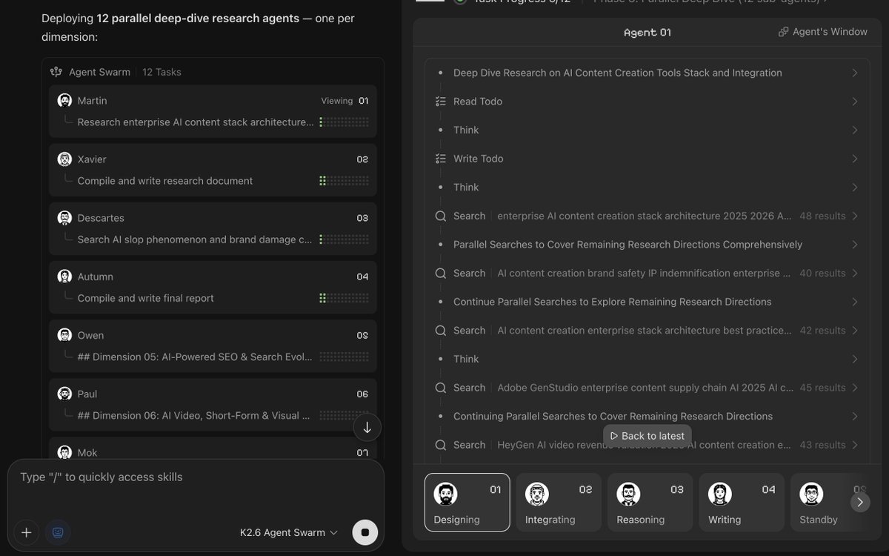The image size is (889, 556).
Task: Open the Agent's Window link
Action: point(823,32)
